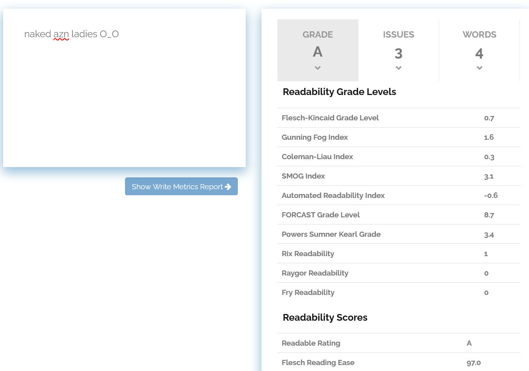
Task: Click the "O_O" text in the editor
Action: point(109,34)
